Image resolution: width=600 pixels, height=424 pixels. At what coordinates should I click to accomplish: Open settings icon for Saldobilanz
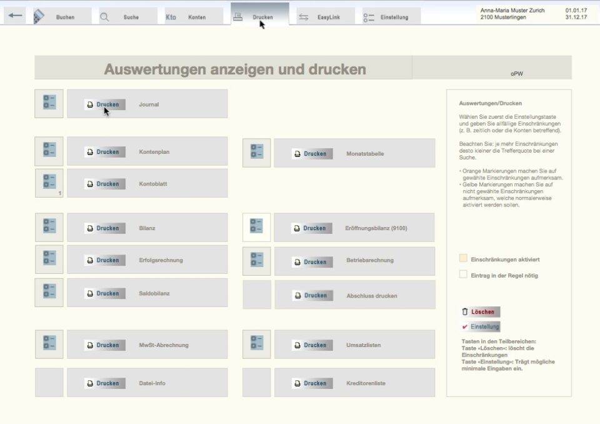click(49, 293)
